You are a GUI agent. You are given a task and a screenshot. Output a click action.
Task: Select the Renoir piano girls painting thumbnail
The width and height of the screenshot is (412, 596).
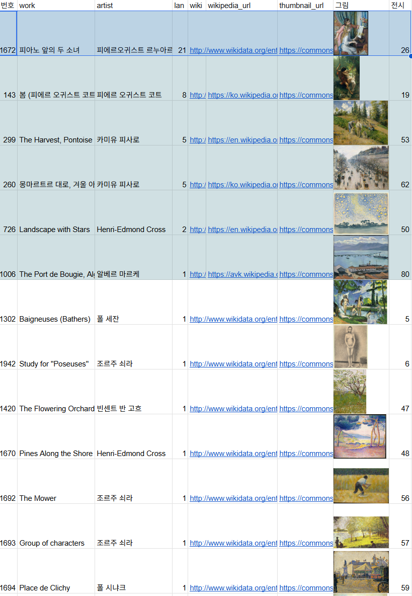click(351, 33)
